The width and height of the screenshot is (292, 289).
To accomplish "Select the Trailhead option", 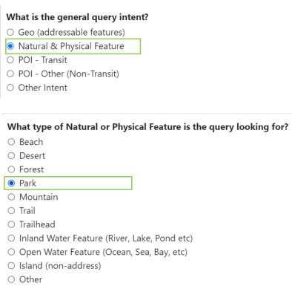I will click(x=11, y=224).
